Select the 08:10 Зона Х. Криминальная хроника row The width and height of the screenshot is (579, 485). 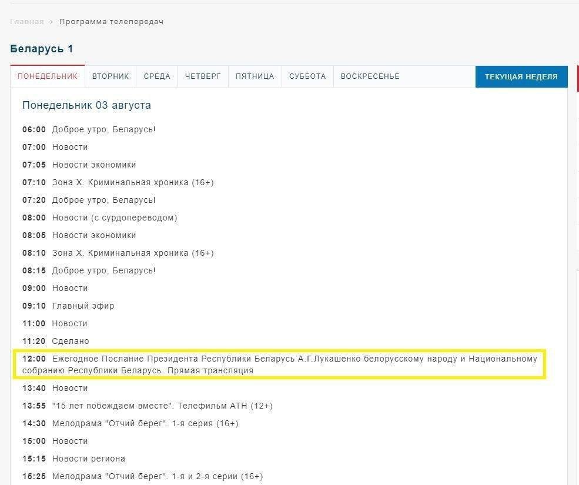click(x=118, y=253)
